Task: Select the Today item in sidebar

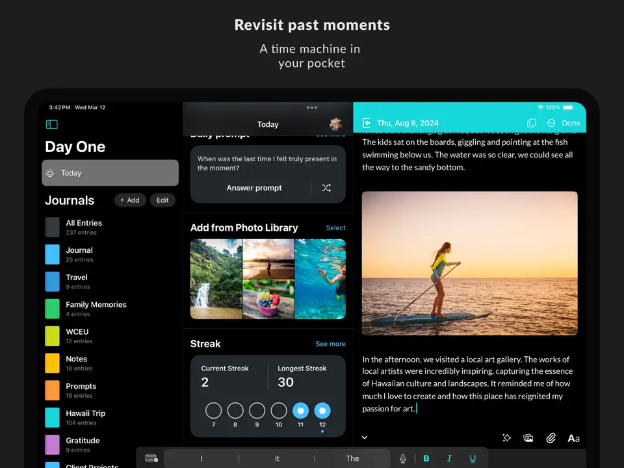Action: click(x=110, y=173)
